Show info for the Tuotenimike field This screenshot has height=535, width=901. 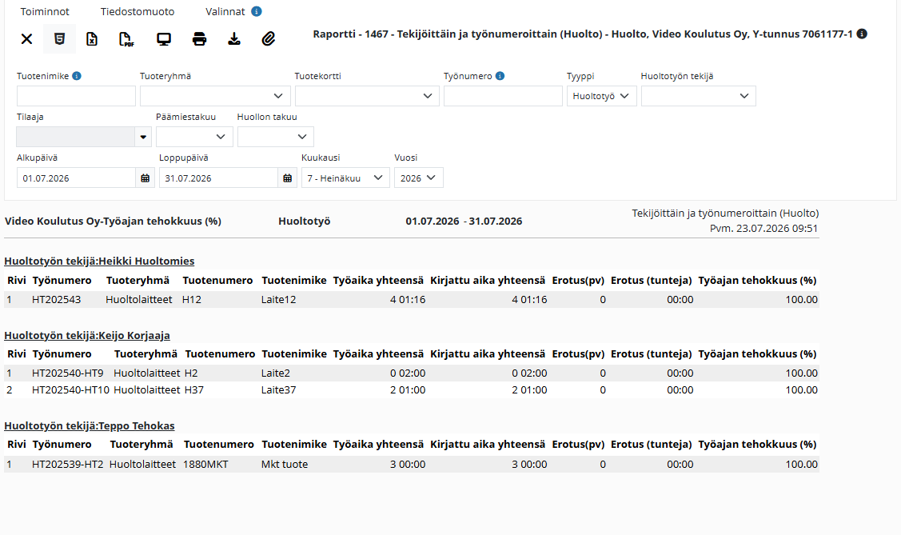tap(77, 76)
